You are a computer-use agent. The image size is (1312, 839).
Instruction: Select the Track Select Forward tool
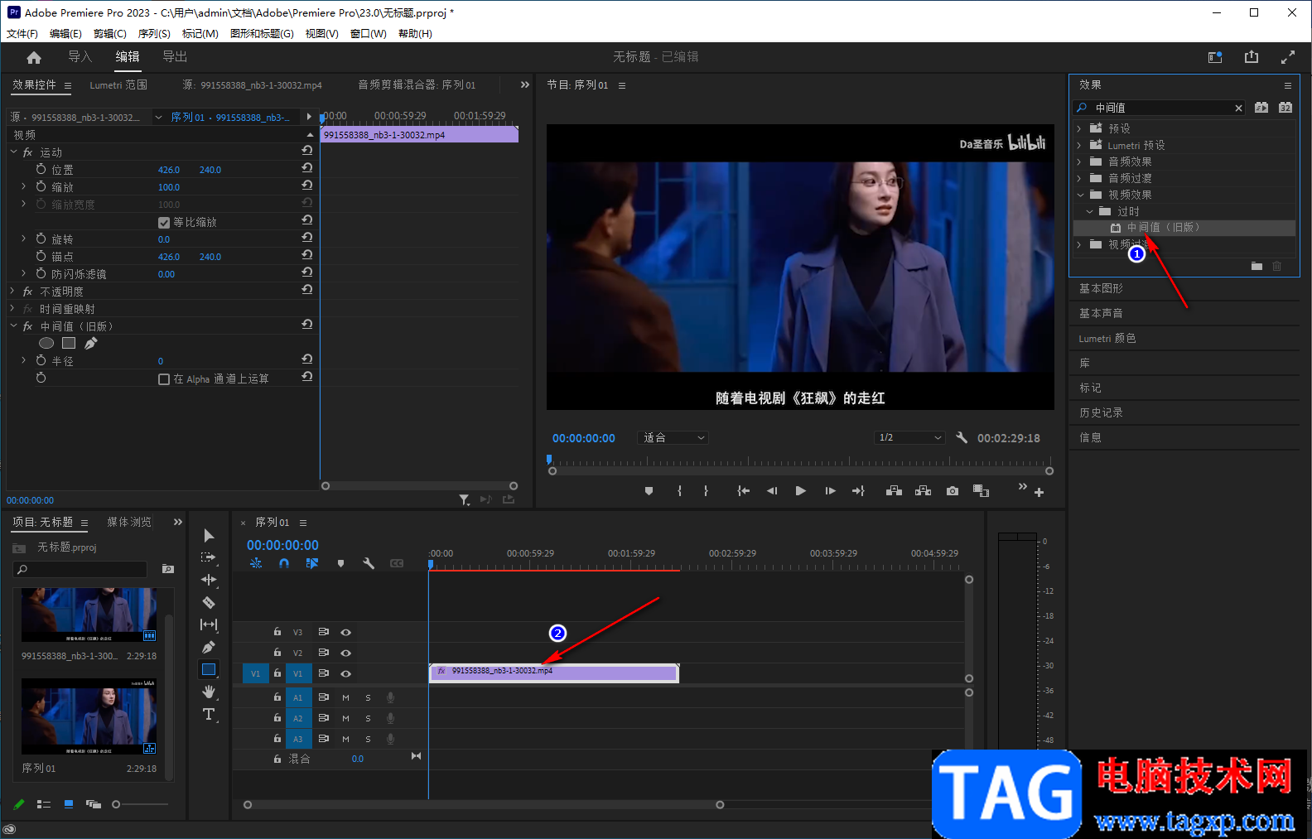pos(209,557)
